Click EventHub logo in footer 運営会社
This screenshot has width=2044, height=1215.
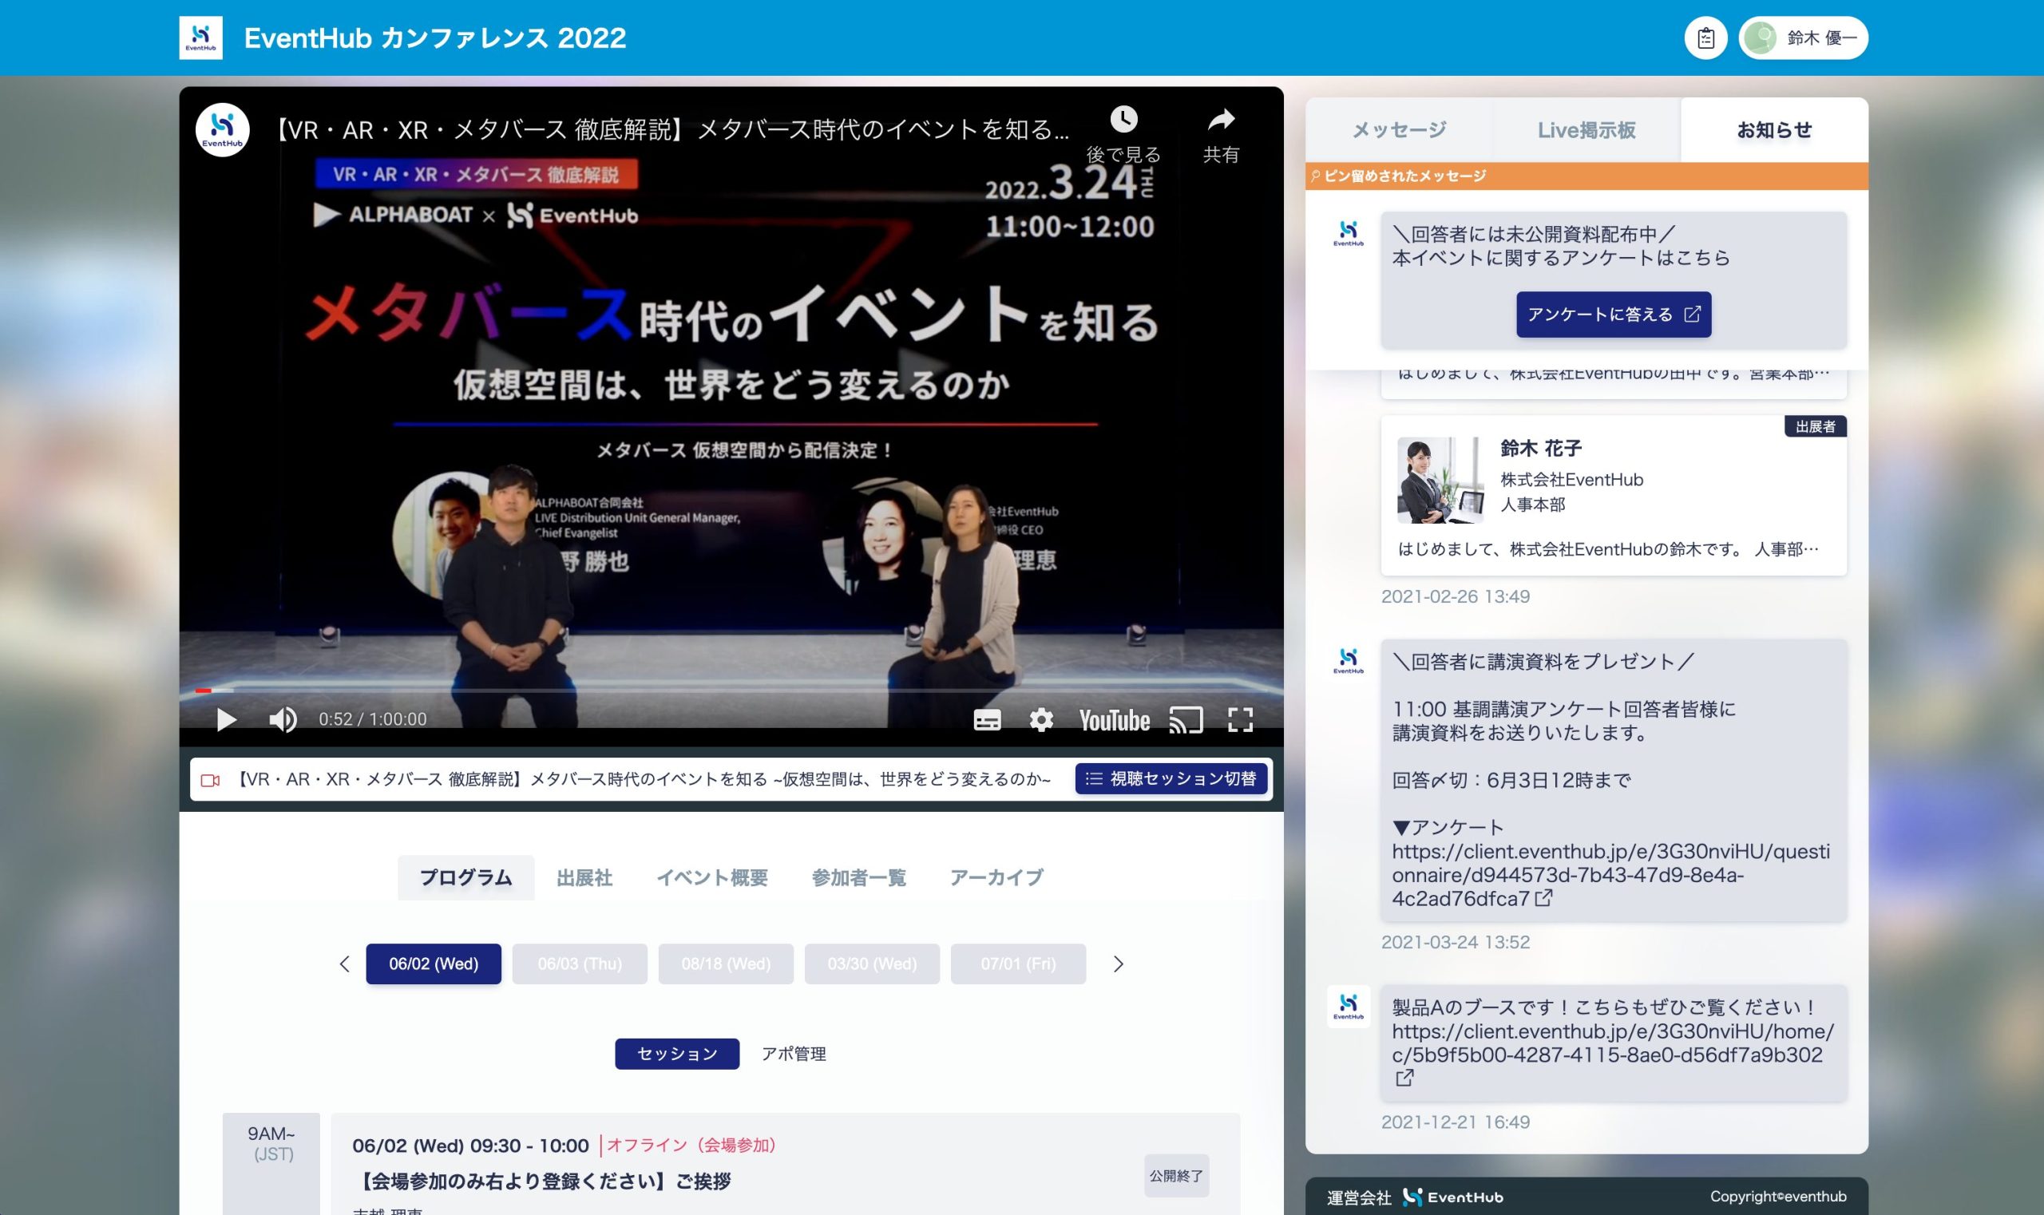coord(1452,1197)
